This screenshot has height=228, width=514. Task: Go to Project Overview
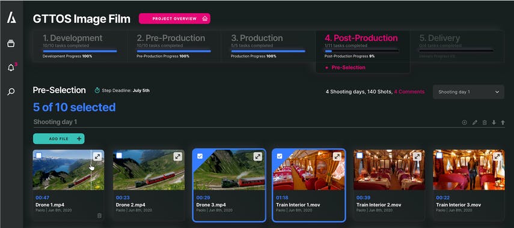coord(174,19)
